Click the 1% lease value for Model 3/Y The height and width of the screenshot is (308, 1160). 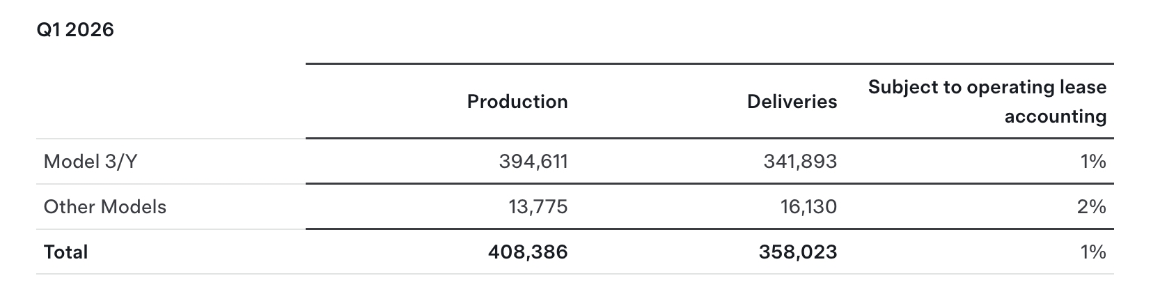pos(1093,162)
